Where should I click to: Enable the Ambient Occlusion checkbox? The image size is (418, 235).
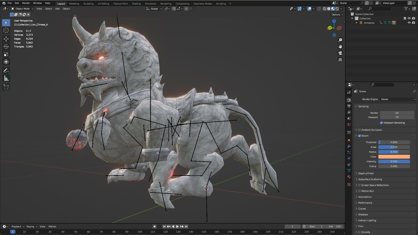point(359,130)
